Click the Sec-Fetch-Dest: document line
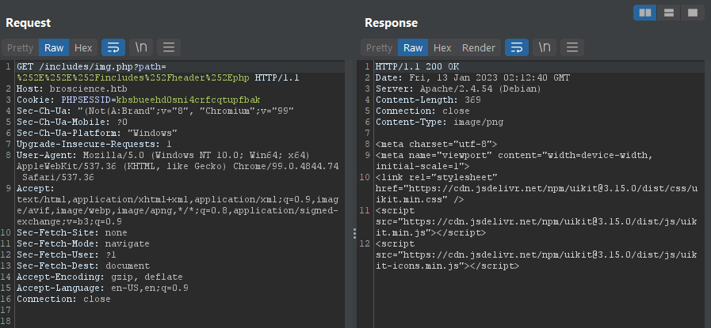Screen dimensions: 711x328 tap(83, 266)
